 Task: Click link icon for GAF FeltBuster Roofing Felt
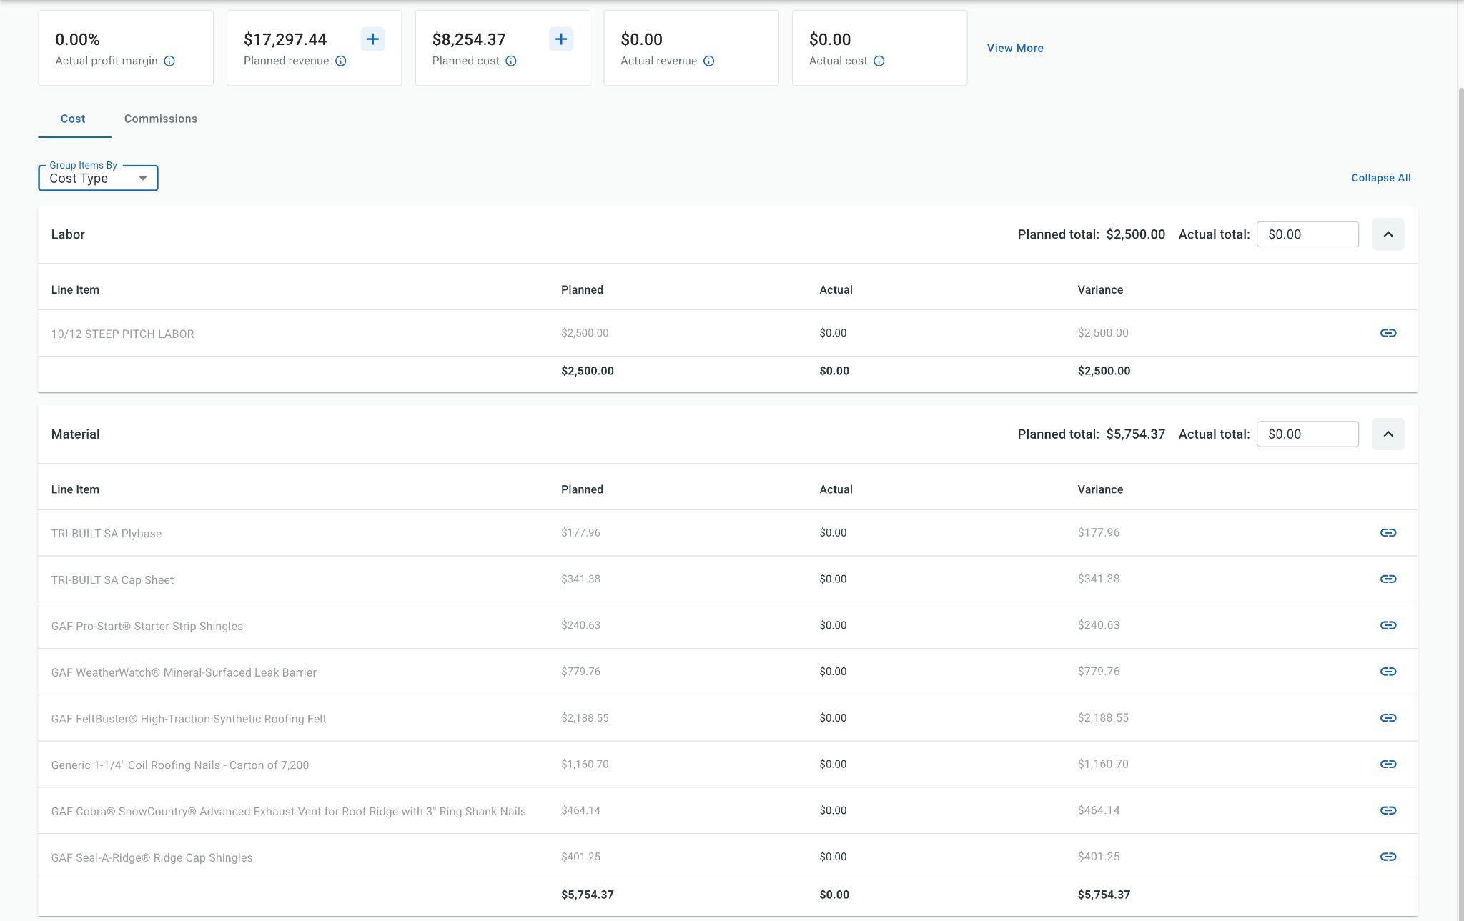pos(1388,718)
